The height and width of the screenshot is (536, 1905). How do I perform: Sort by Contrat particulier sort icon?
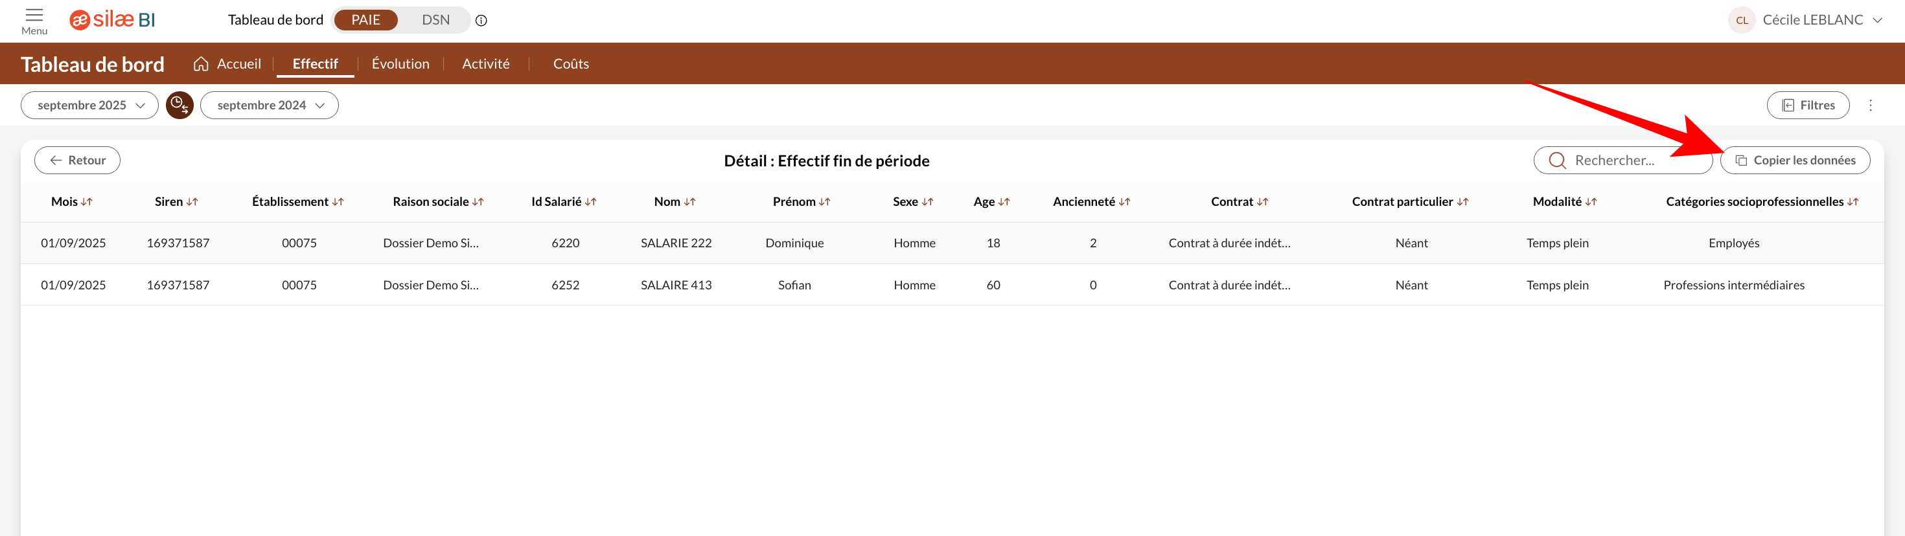tap(1462, 202)
